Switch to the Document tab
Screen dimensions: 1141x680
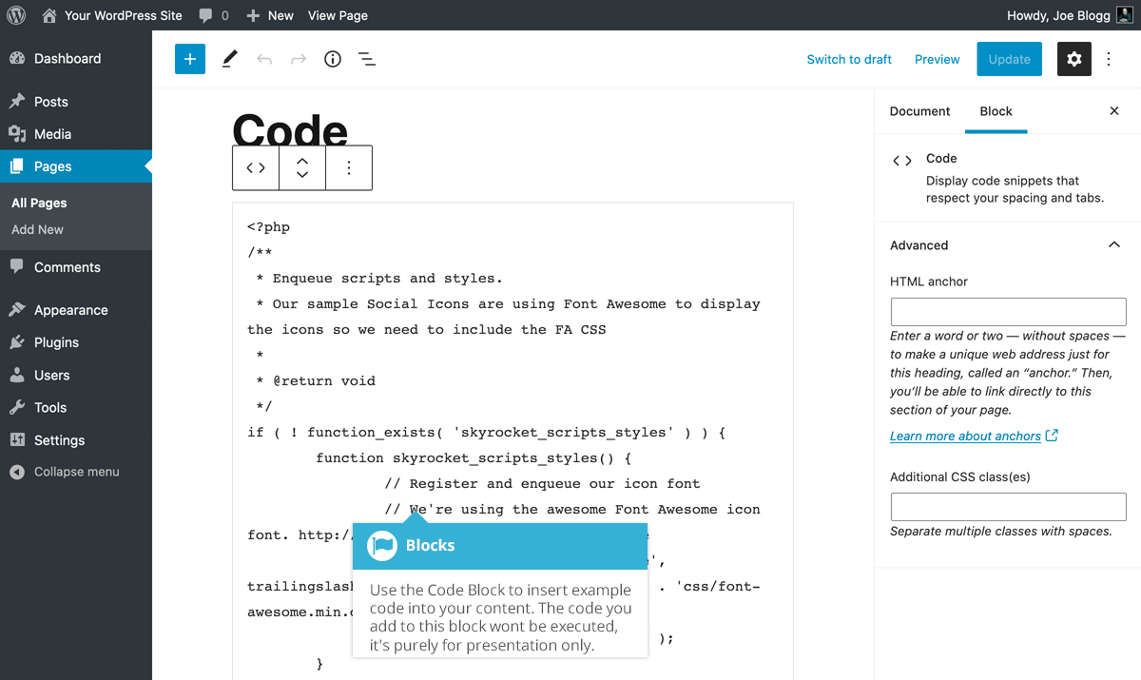pyautogui.click(x=919, y=111)
